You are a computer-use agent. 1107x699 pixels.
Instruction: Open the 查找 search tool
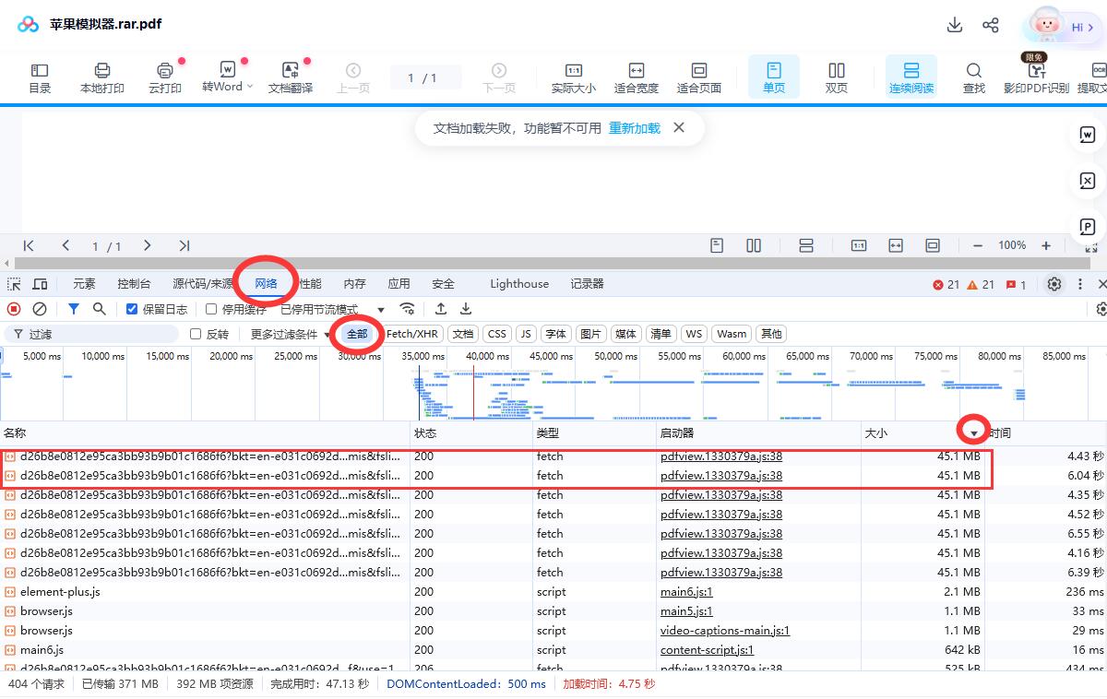973,77
